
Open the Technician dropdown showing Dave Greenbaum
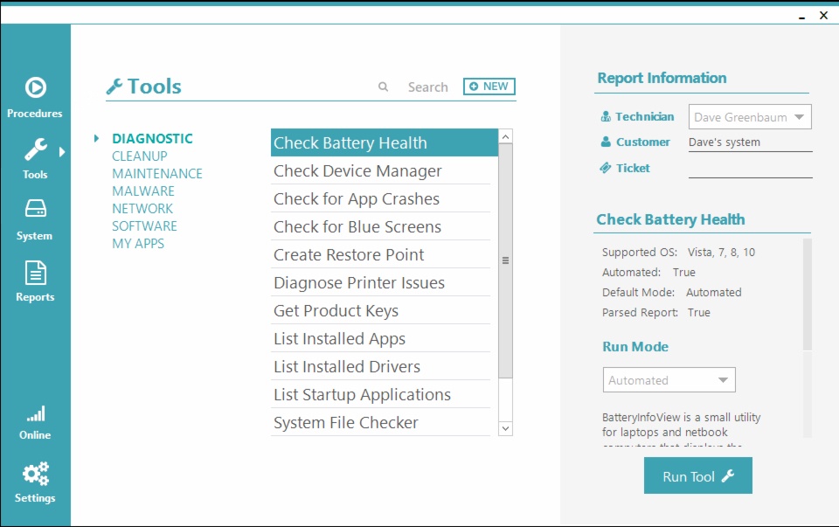click(750, 116)
